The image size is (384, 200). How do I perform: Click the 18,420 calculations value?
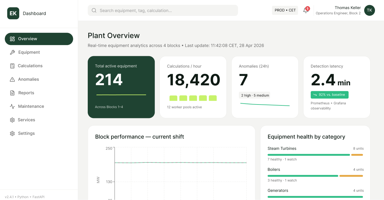point(194,80)
